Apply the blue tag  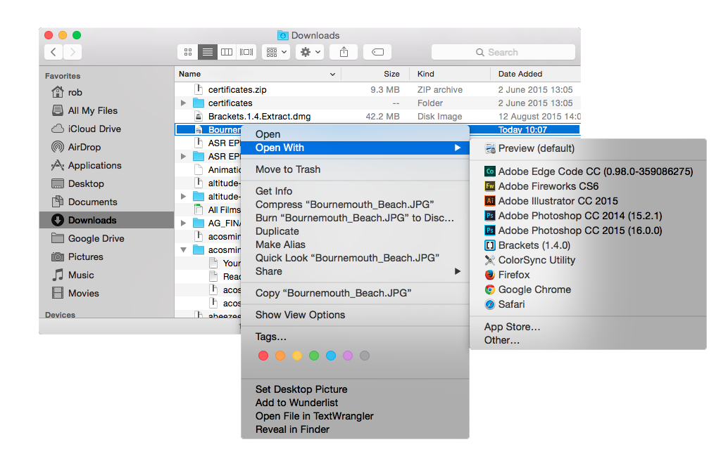coord(331,356)
